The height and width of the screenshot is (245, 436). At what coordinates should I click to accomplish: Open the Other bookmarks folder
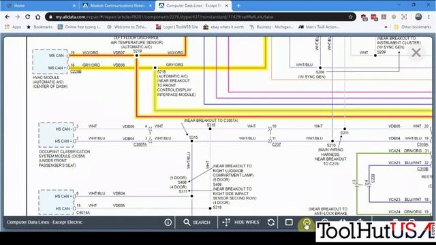point(413,27)
